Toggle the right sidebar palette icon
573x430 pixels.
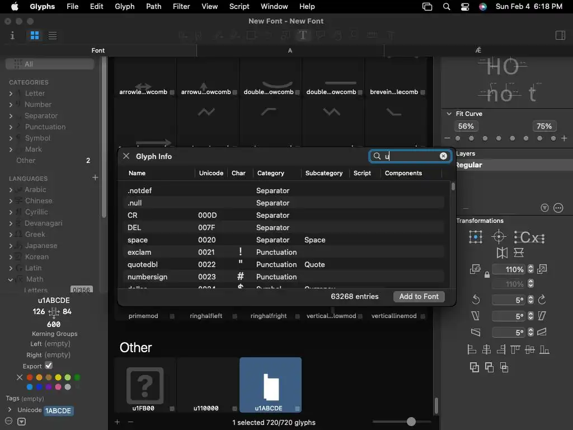tap(560, 35)
